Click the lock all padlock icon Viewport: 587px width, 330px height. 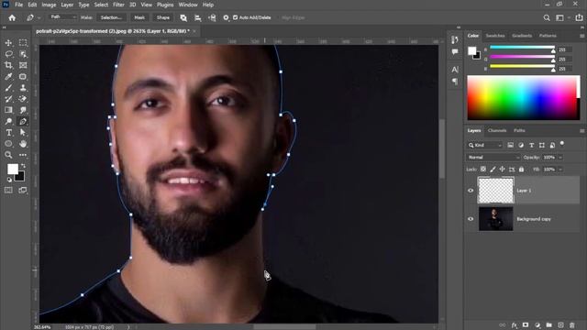click(x=522, y=170)
